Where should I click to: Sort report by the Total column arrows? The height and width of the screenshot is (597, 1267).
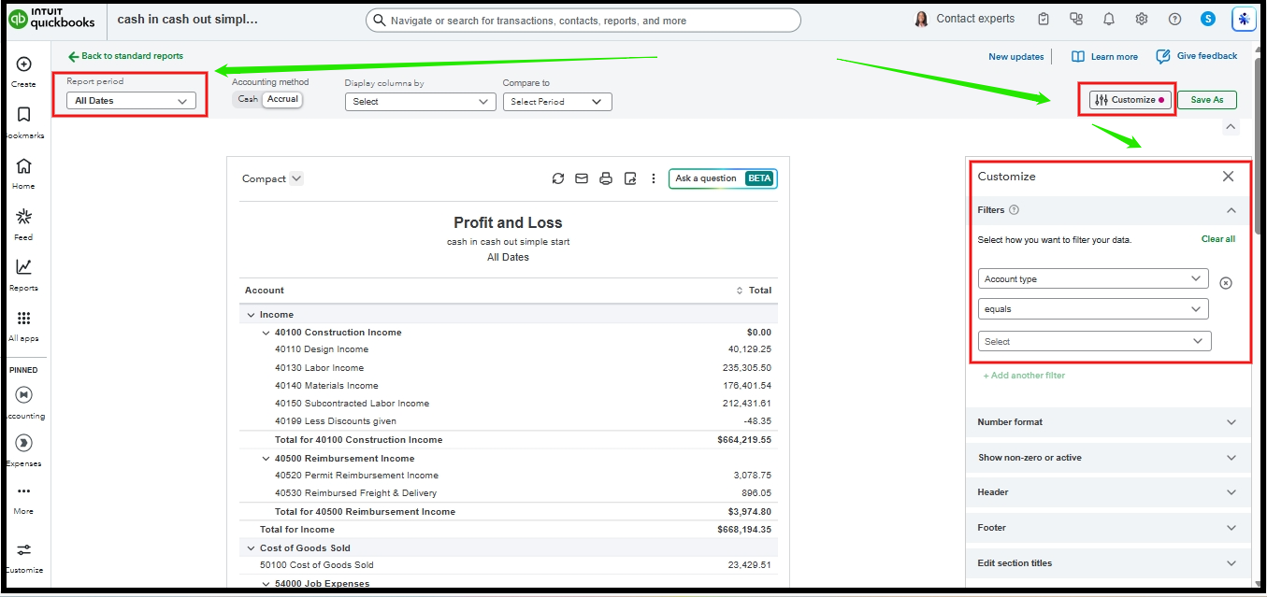[x=740, y=291]
